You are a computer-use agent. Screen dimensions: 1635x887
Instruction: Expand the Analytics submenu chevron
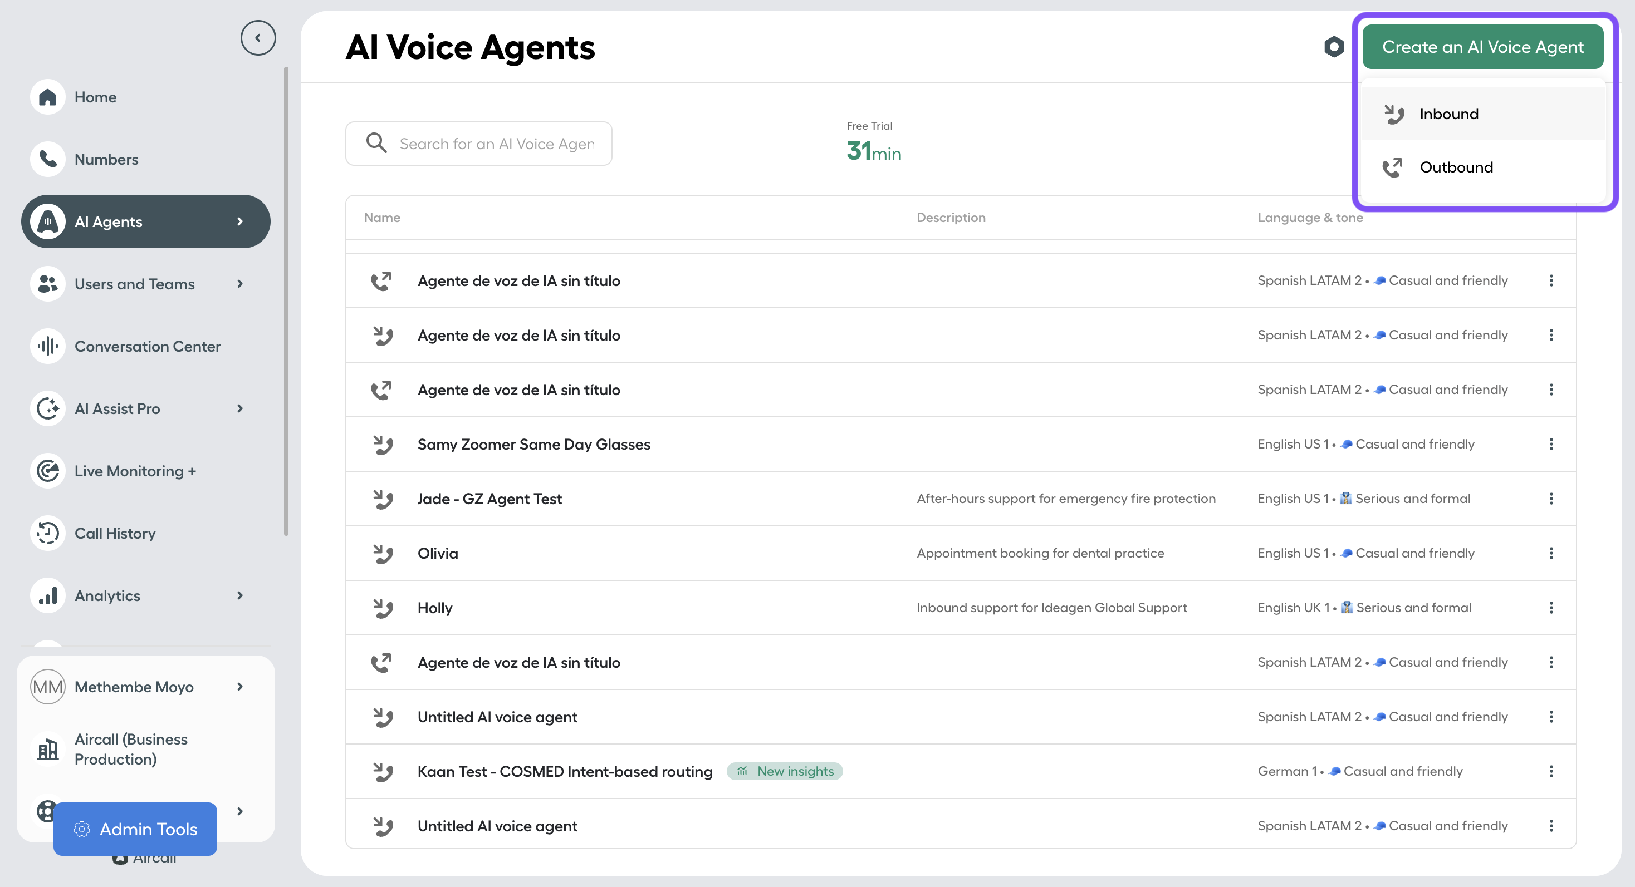click(x=240, y=595)
